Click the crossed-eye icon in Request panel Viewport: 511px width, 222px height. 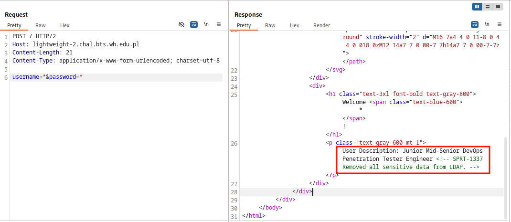tap(181, 24)
